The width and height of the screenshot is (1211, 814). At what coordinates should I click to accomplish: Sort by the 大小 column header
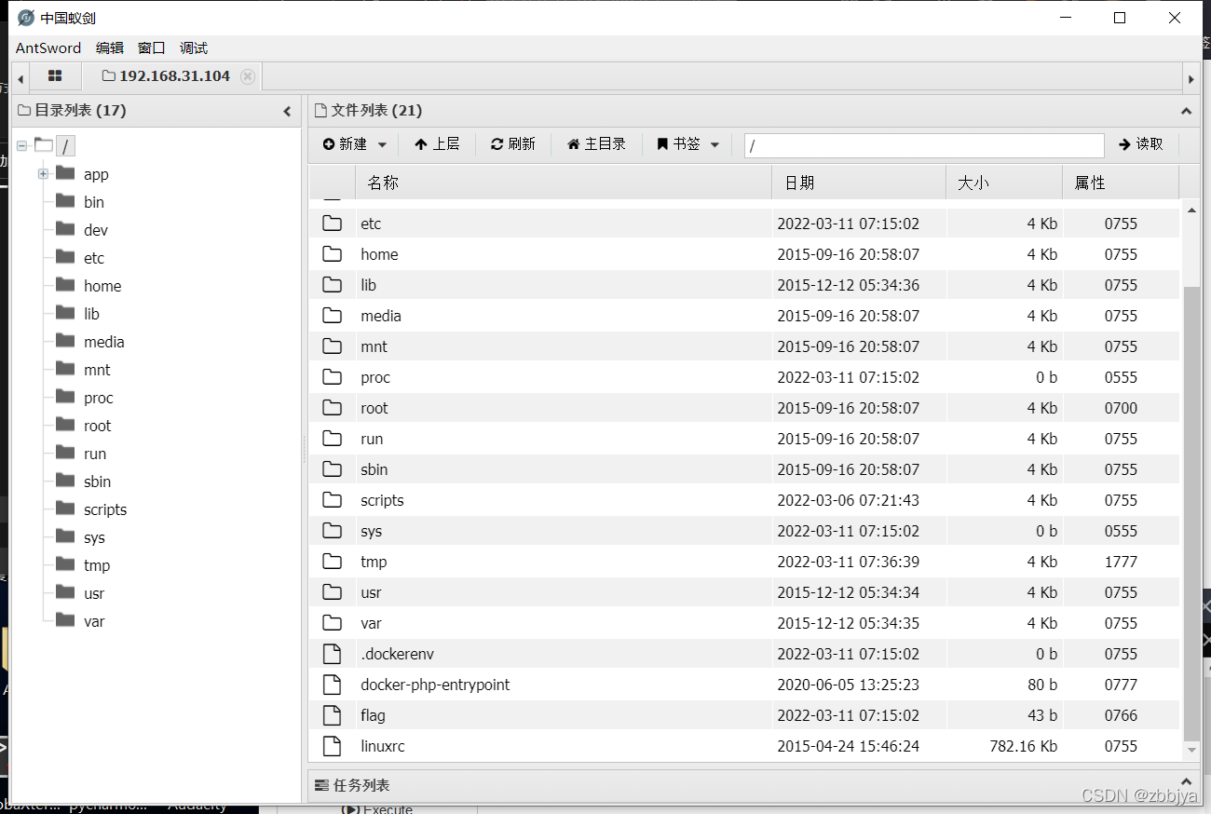(x=1004, y=183)
